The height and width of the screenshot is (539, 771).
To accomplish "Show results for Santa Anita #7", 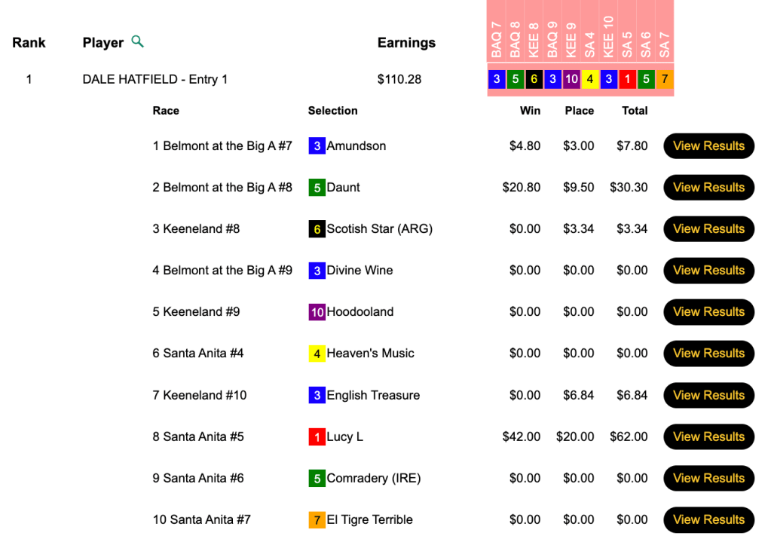I will (x=708, y=519).
